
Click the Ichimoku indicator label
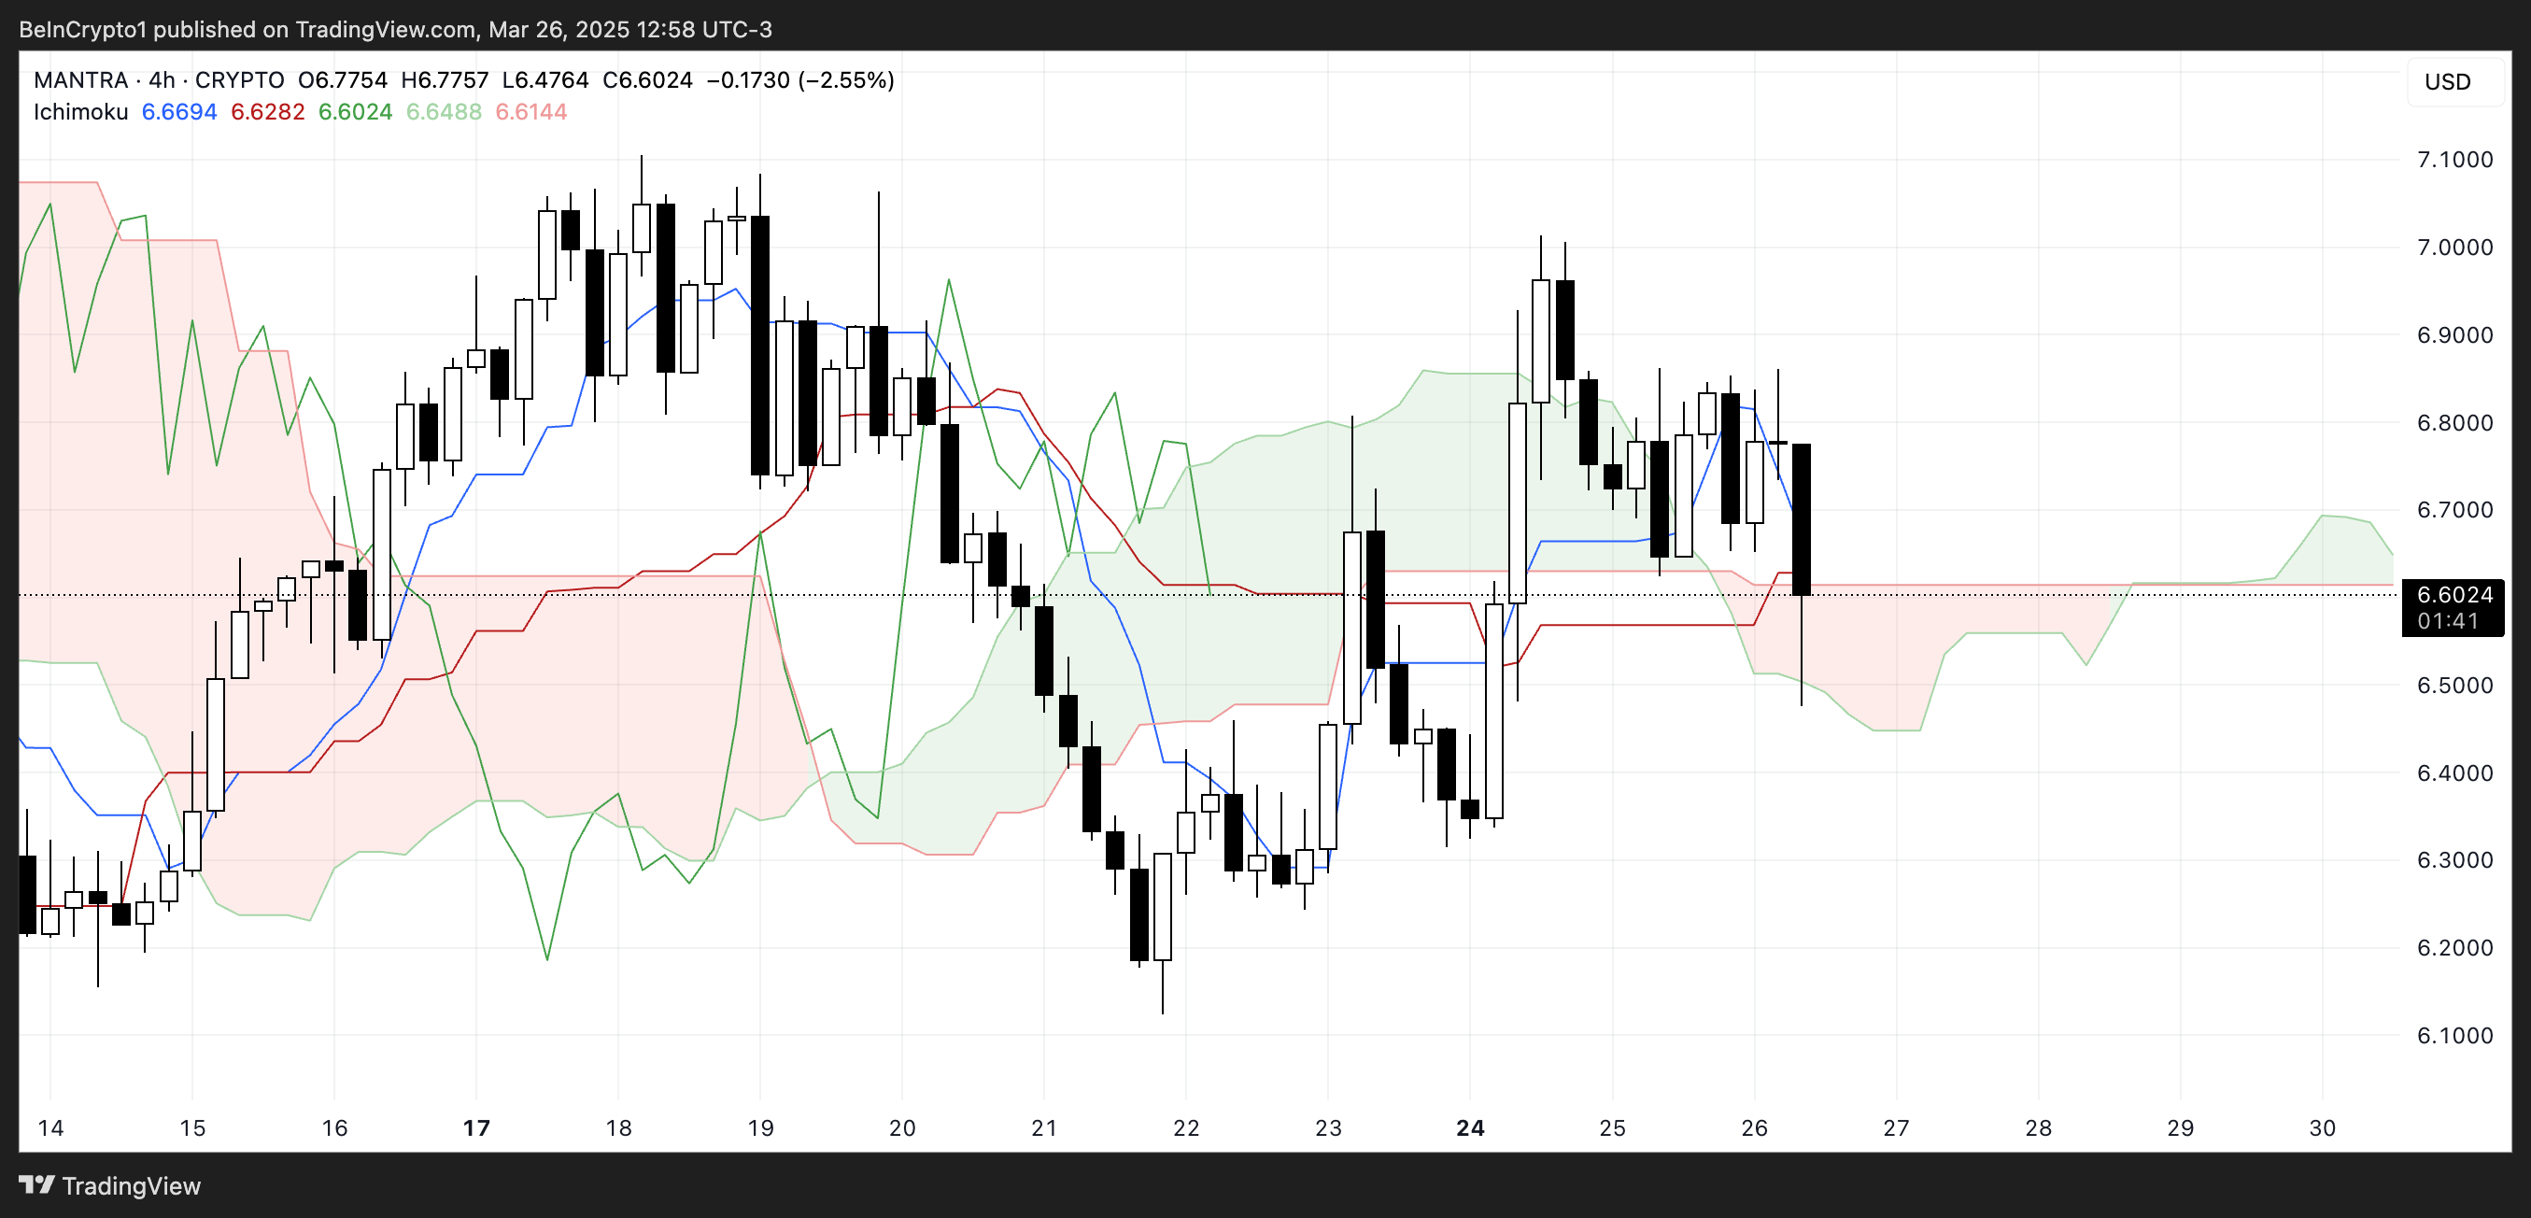(80, 112)
